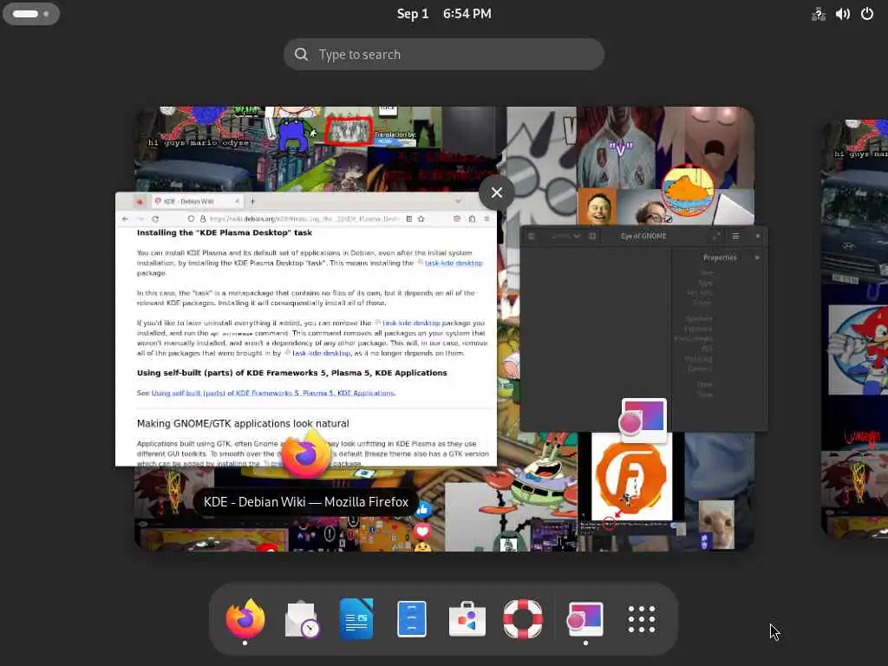Open the Files manager dock icon
888x666 pixels.
pos(412,618)
